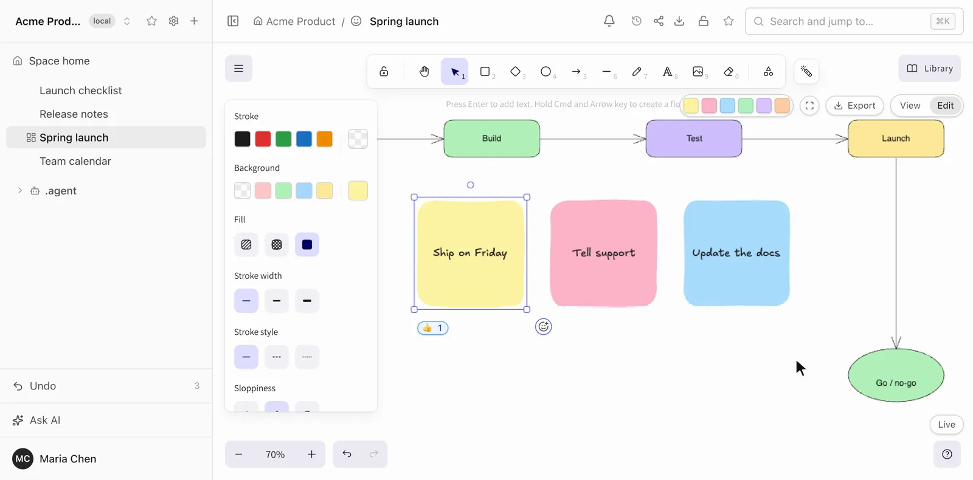The height and width of the screenshot is (480, 973).
Task: Collapse the left sidebar panel
Action: pos(233,21)
